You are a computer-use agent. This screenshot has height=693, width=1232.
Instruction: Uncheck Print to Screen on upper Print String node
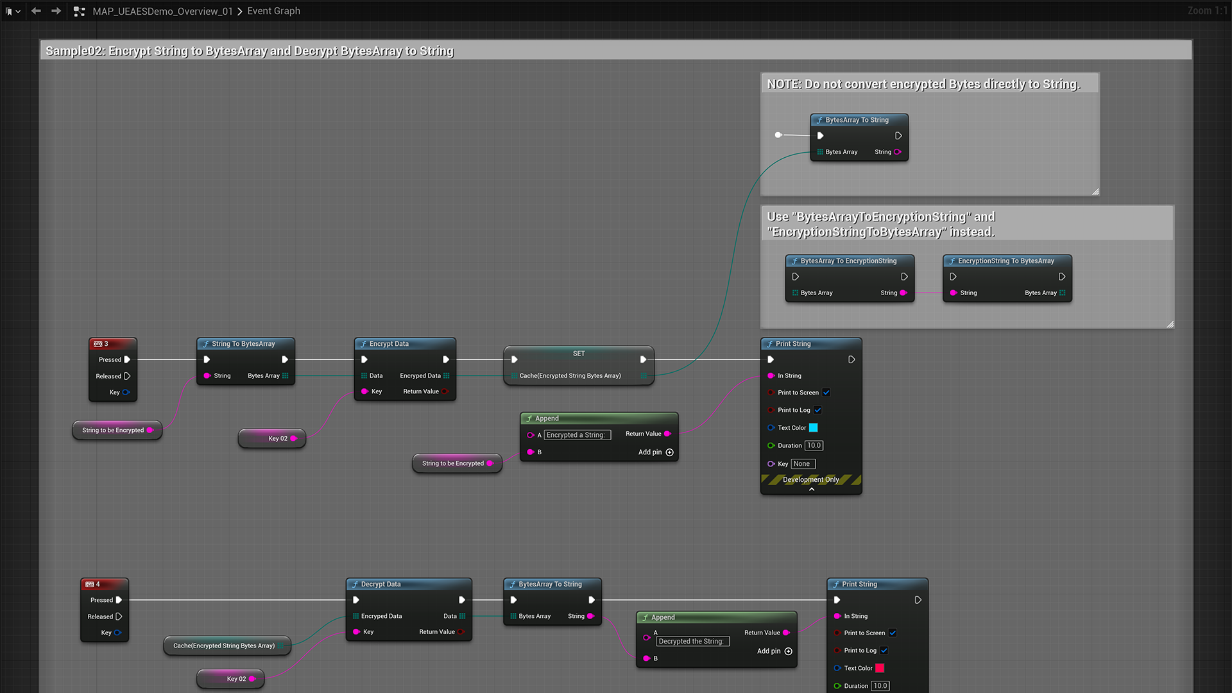(x=826, y=392)
